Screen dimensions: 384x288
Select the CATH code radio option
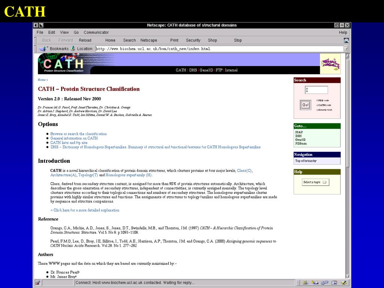coord(317,105)
